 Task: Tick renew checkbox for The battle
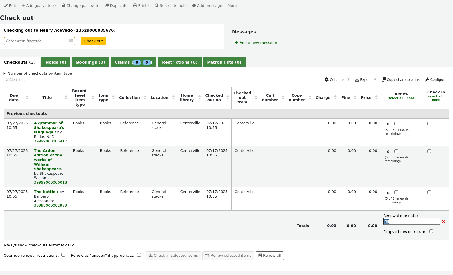[x=396, y=192]
